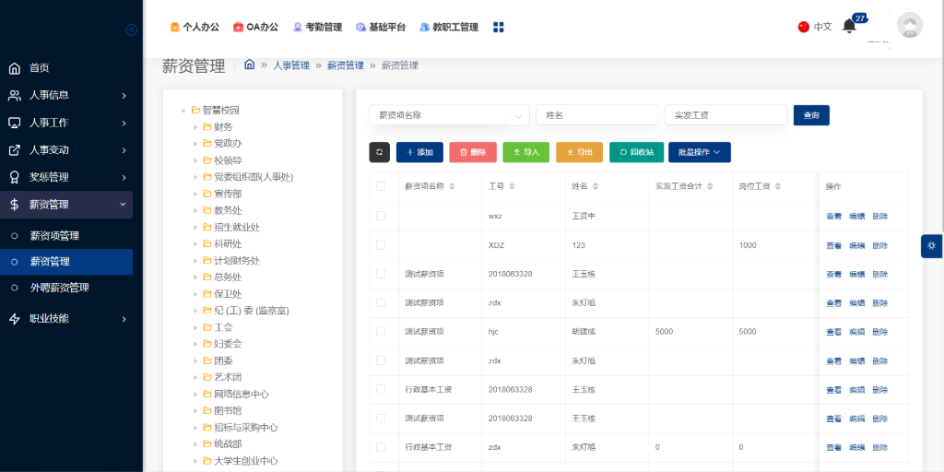Check the row for 王贤中
944x472 pixels.
pos(381,216)
